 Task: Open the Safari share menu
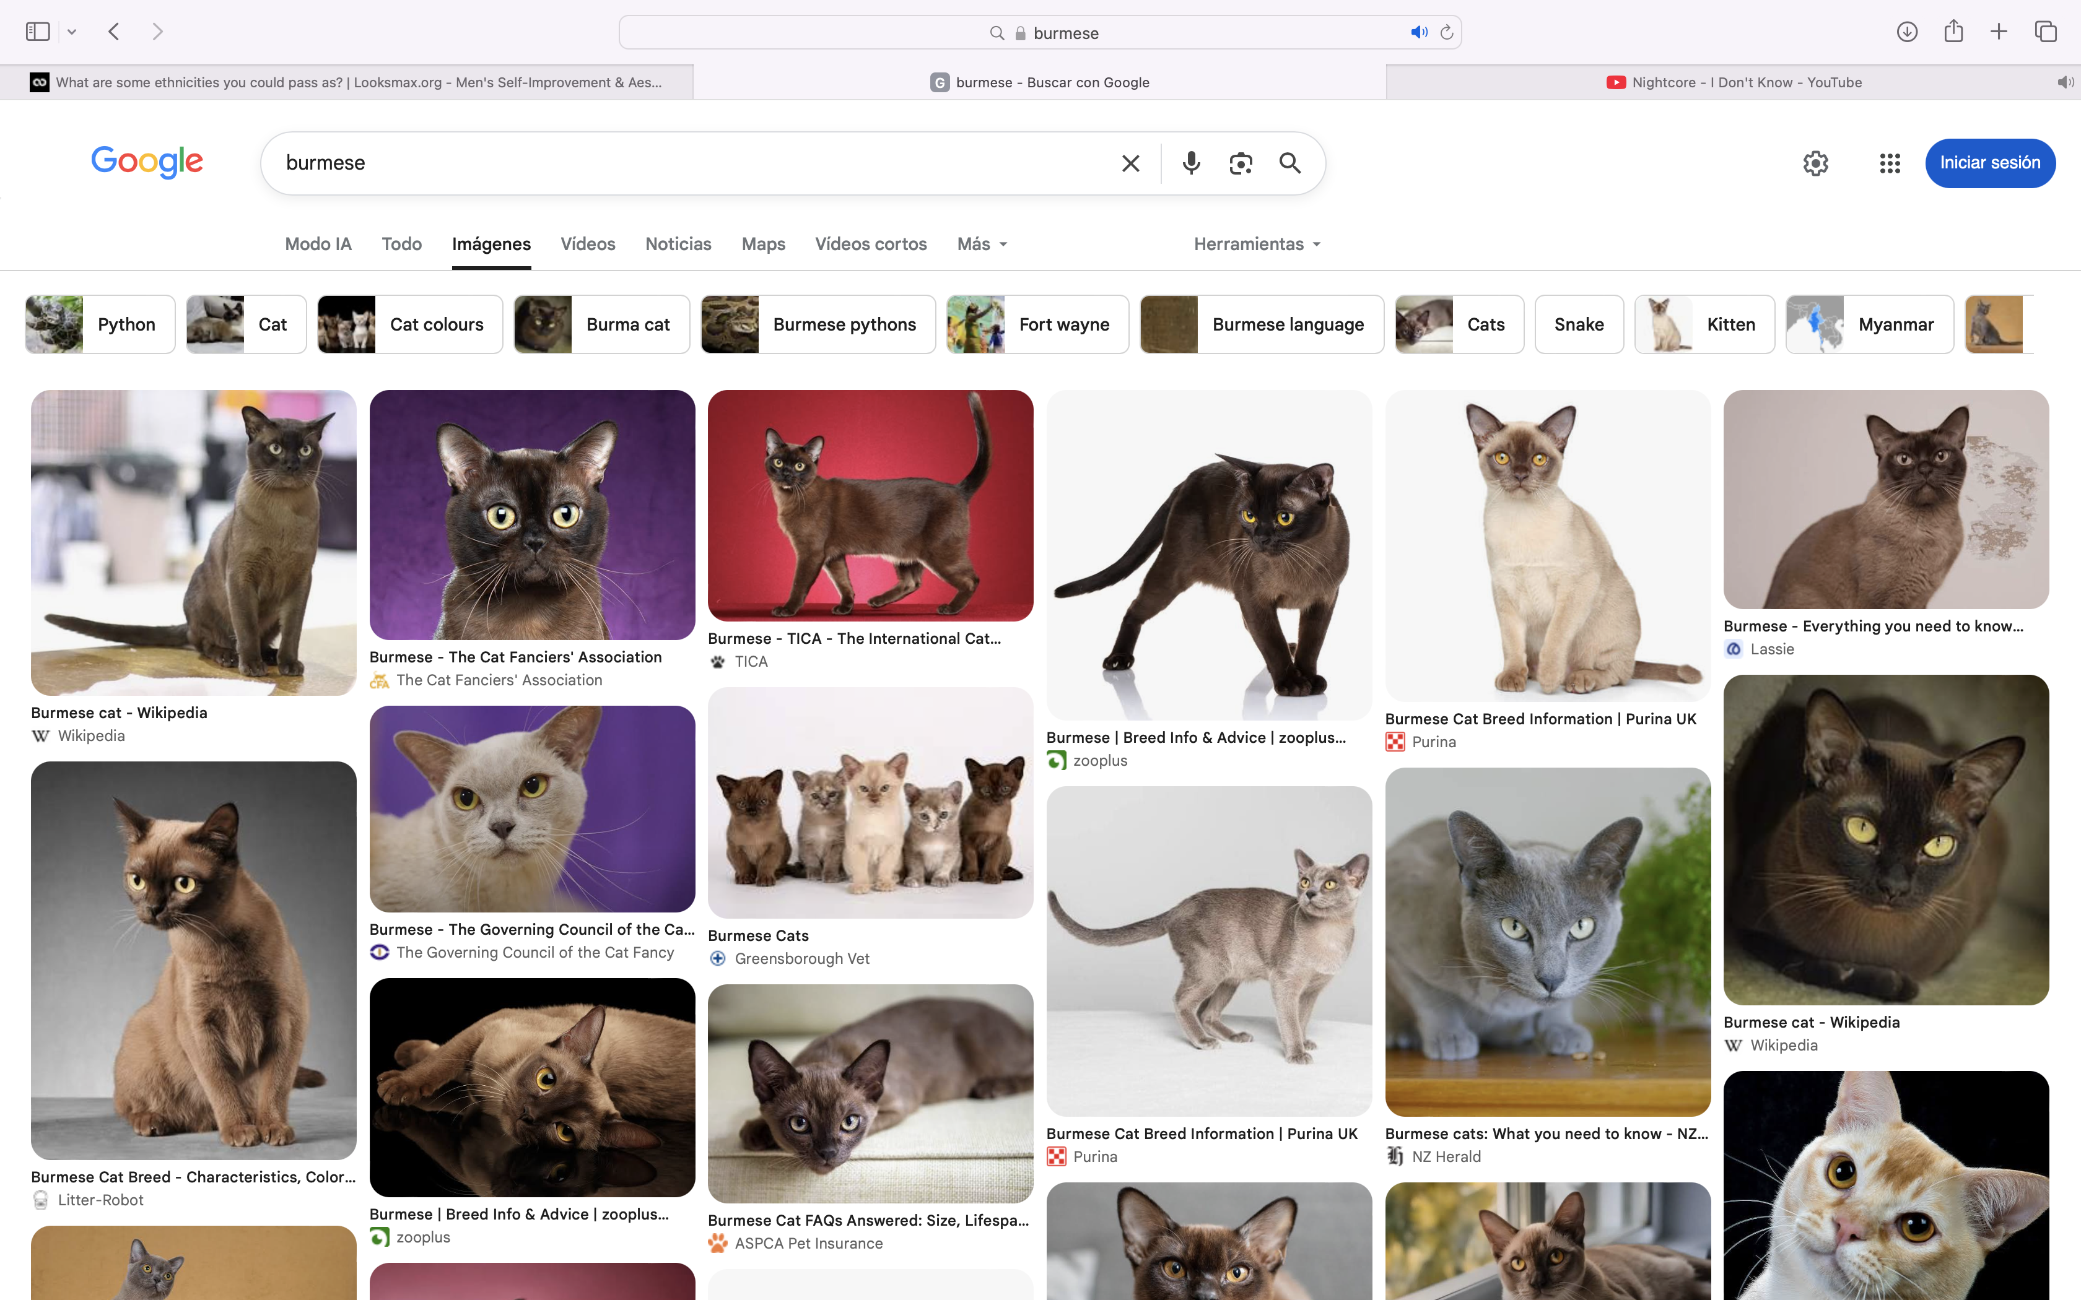click(1953, 31)
